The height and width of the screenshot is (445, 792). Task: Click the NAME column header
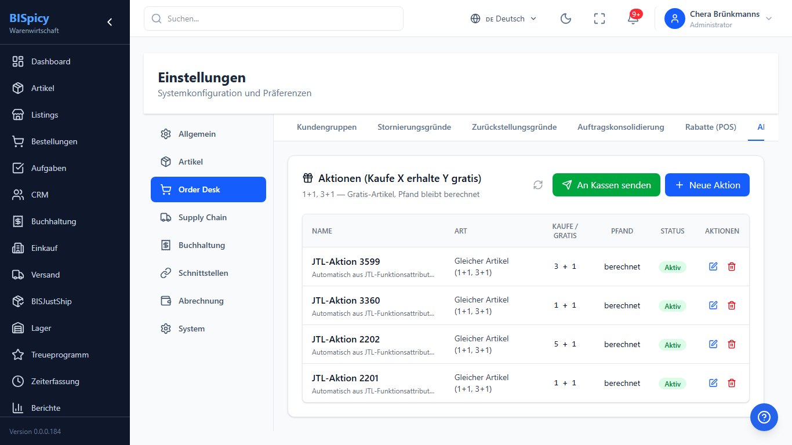[x=322, y=231]
